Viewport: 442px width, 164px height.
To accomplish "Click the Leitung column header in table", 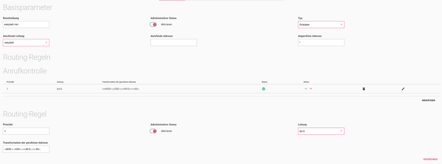I will pos(60,81).
